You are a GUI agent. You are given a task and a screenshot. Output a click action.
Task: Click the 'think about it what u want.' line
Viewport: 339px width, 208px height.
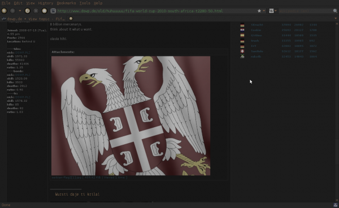71,29
